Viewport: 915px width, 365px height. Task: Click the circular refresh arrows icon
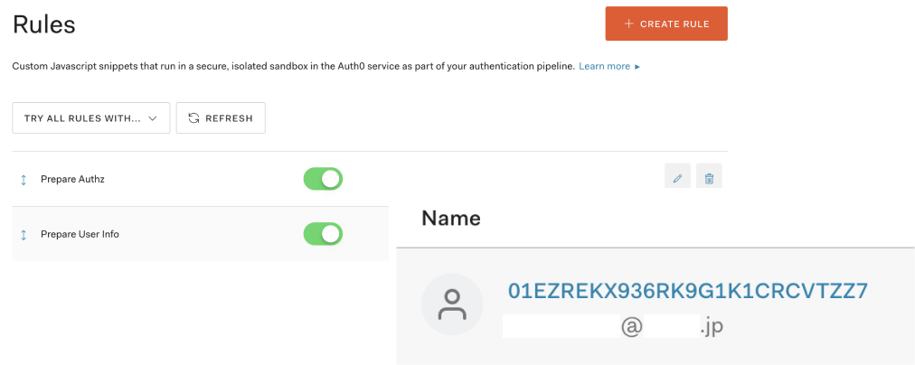[x=193, y=118]
